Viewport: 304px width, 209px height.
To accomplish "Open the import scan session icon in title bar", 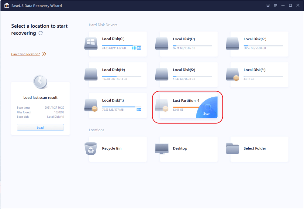I will [x=268, y=5].
